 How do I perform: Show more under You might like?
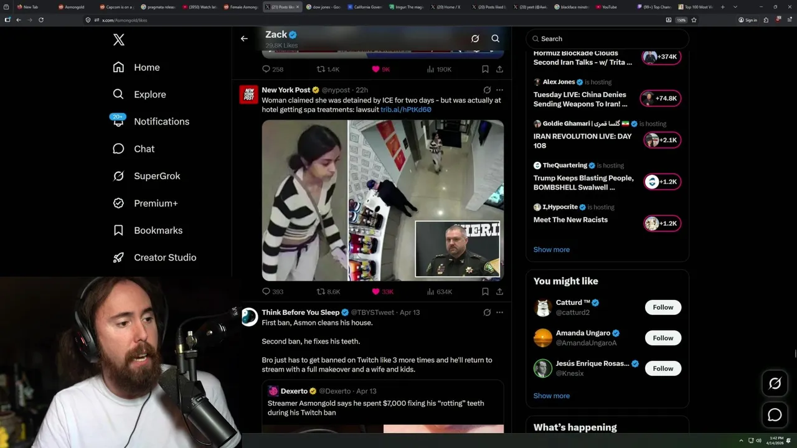pyautogui.click(x=551, y=396)
